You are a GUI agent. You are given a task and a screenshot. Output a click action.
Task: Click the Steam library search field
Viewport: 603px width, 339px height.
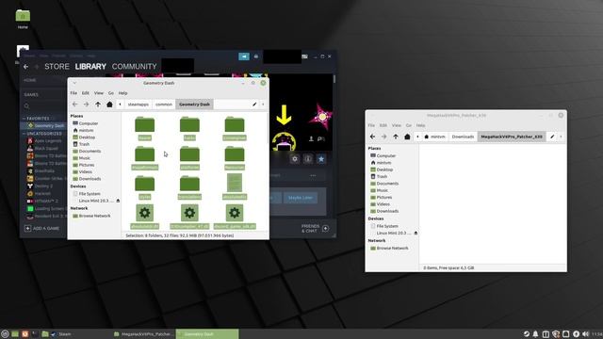(42, 106)
